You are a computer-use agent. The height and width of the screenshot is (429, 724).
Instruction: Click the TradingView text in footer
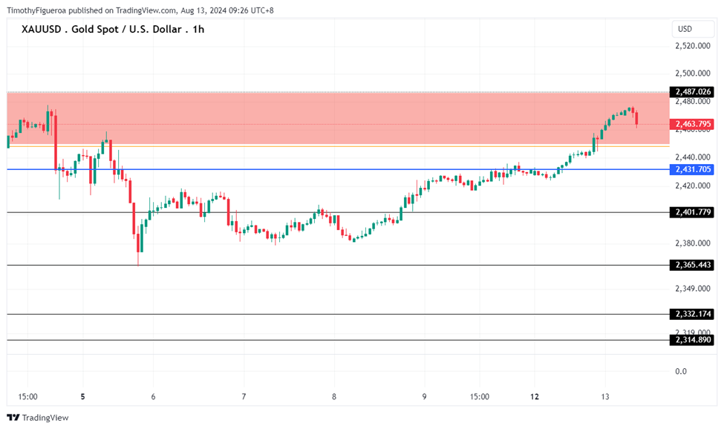coord(45,418)
